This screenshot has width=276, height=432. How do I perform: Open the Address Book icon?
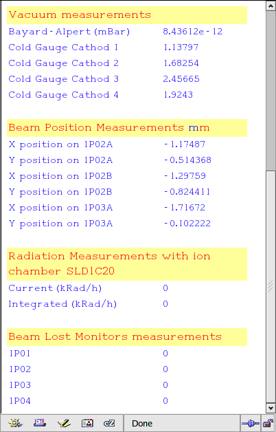tap(87, 423)
